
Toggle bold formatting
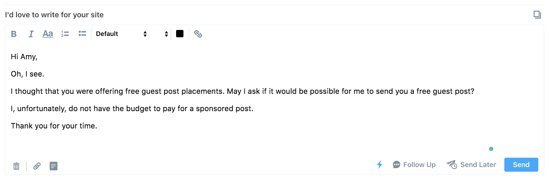14,34
